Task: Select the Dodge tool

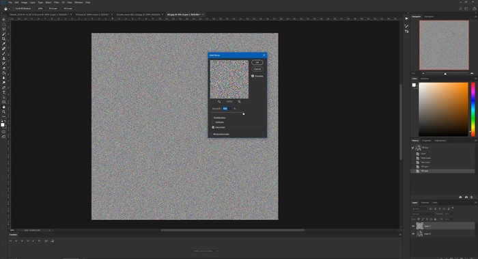Action: point(3,83)
